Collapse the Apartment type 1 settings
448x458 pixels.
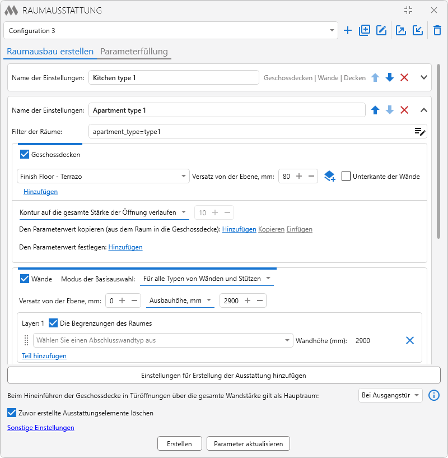[424, 110]
